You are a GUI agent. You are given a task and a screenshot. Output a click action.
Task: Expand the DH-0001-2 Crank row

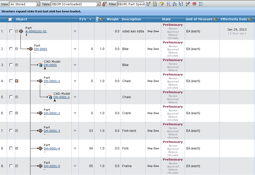17,113
